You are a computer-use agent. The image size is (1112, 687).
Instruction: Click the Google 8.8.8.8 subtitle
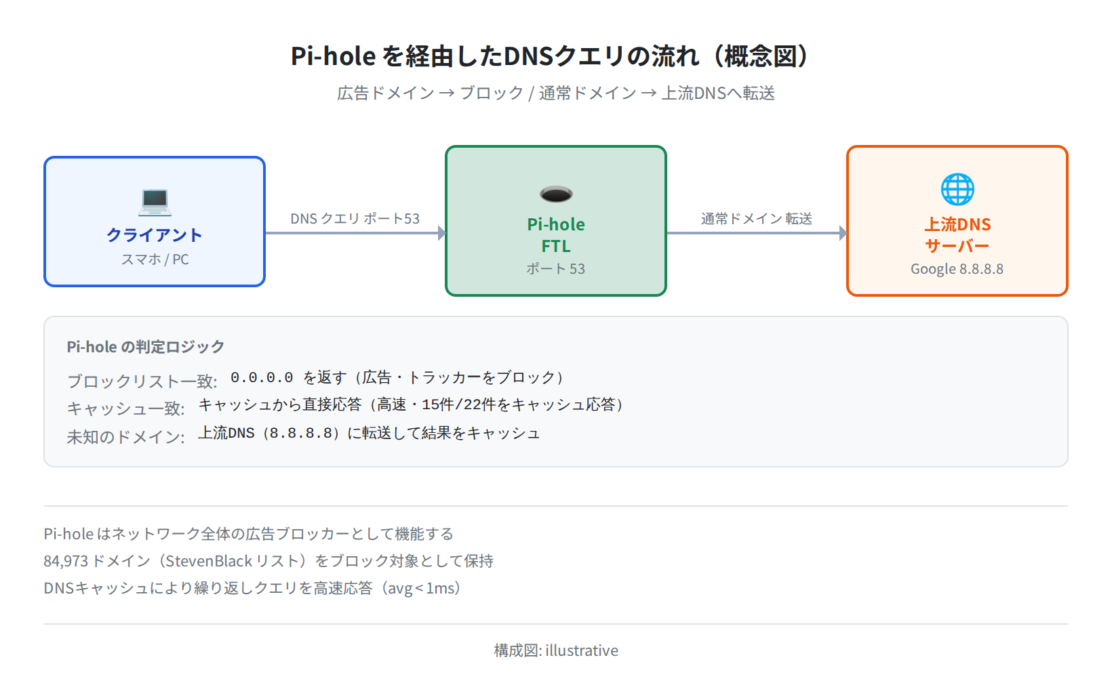tap(957, 269)
